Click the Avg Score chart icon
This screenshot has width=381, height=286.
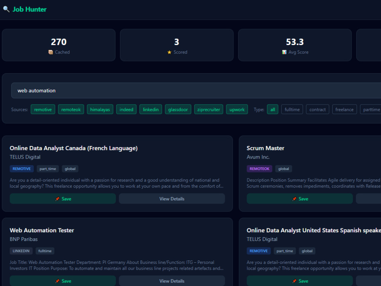tap(284, 52)
